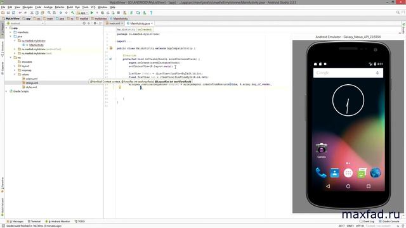Image resolution: width=406 pixels, height=228 pixels.
Task: Click the Synchronize toolbar icon
Action: coord(13,13)
